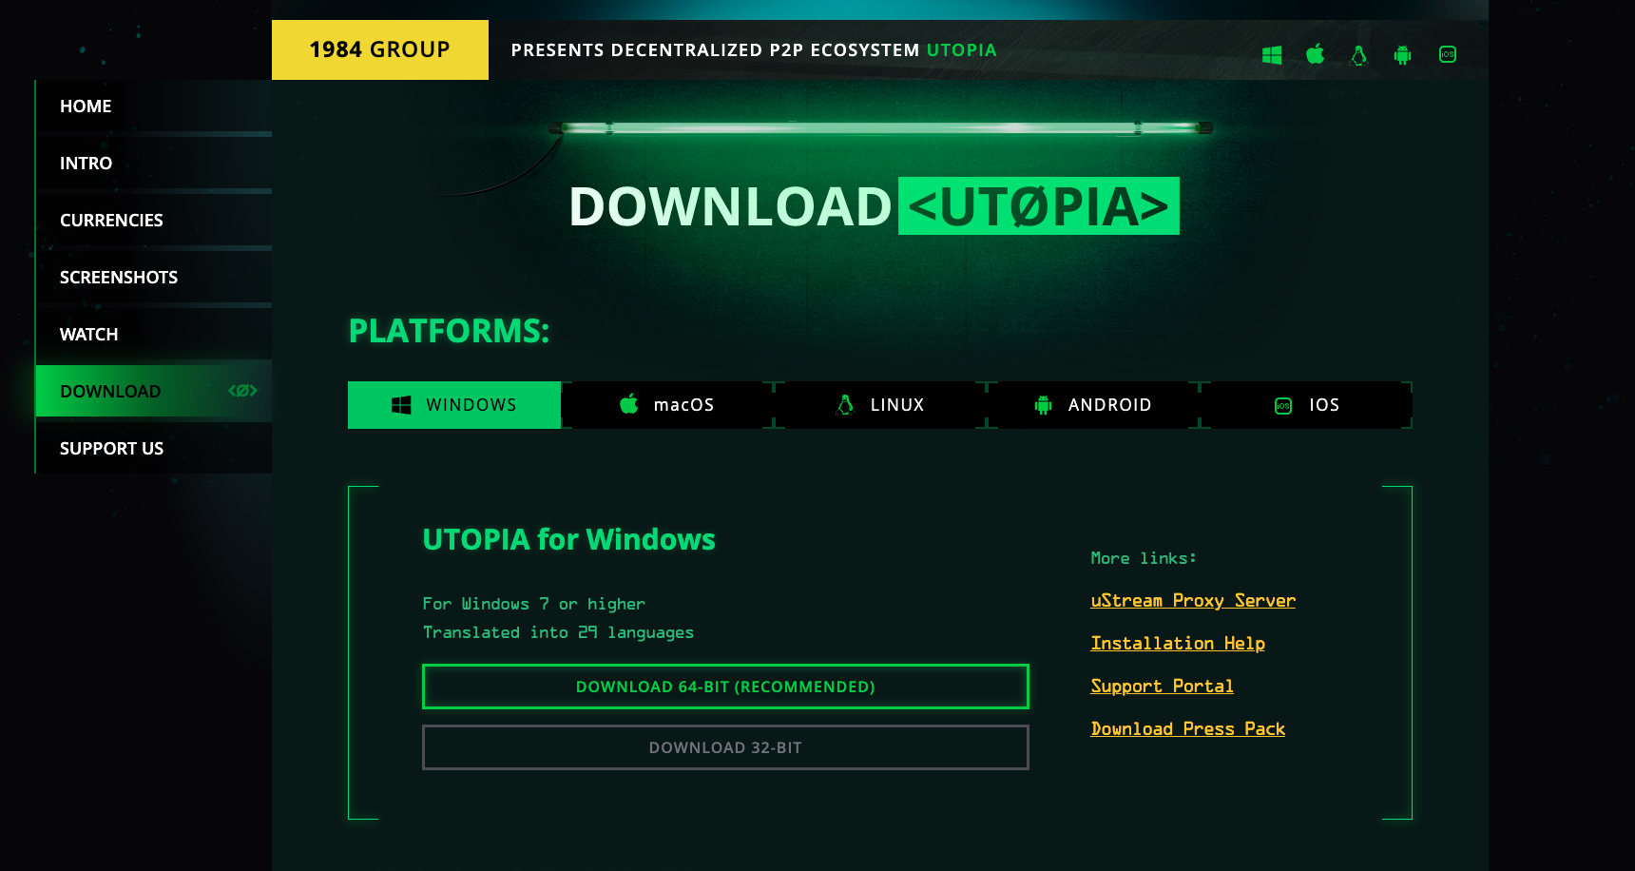
Task: Click the penguin logo inside the LINUX tab
Action: click(845, 405)
